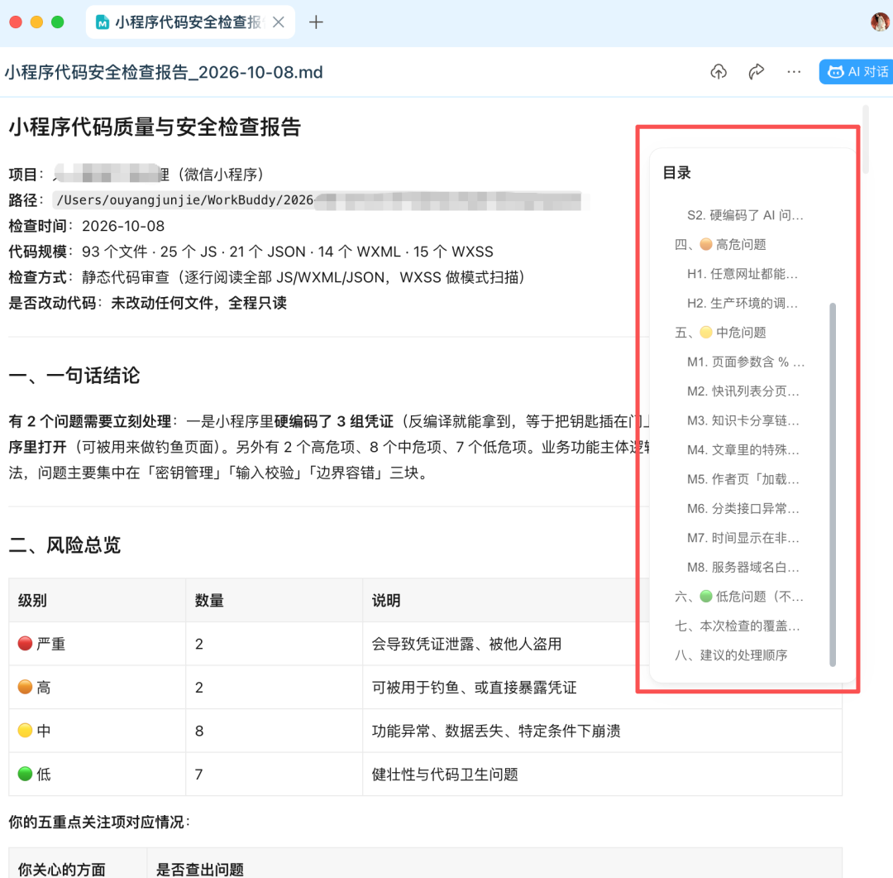Click the macOS yellow minimize button
Screen dimensions: 893x878
pyautogui.click(x=36, y=22)
